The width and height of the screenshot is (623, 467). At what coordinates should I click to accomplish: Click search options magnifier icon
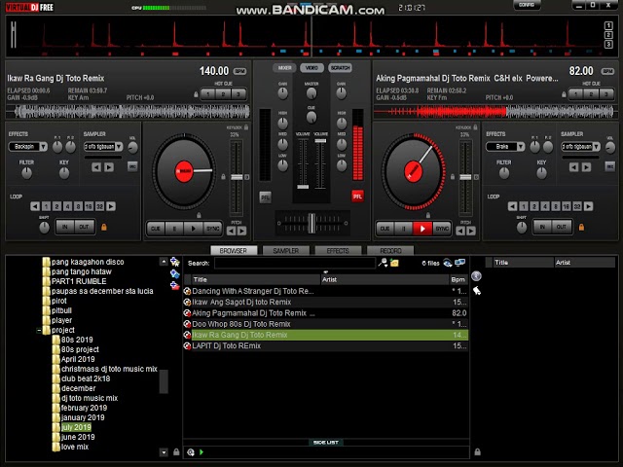click(383, 263)
